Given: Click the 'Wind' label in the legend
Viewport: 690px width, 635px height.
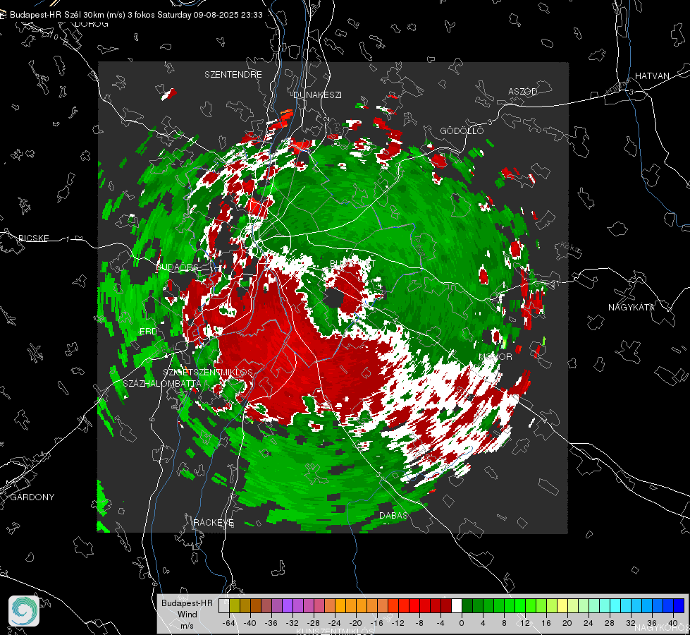Looking at the screenshot, I should [187, 615].
